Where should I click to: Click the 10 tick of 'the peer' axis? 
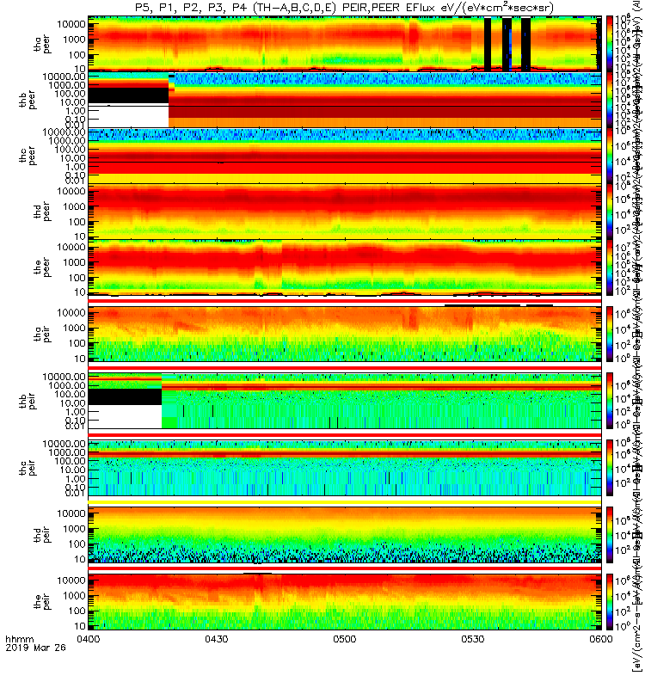coord(80,292)
